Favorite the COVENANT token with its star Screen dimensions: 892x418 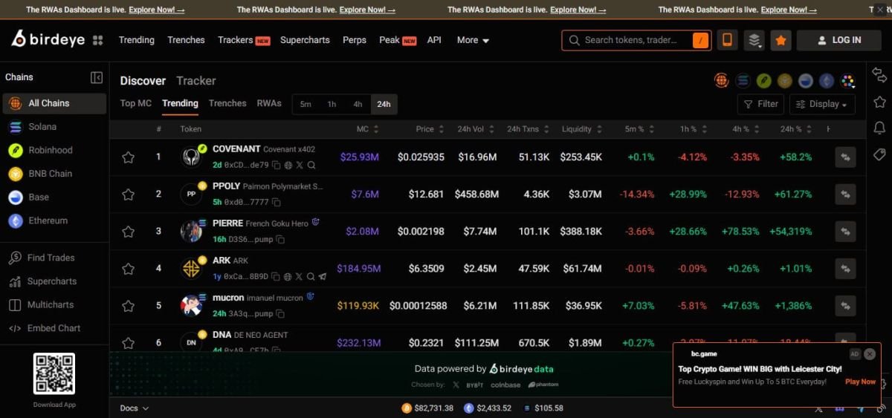point(129,157)
